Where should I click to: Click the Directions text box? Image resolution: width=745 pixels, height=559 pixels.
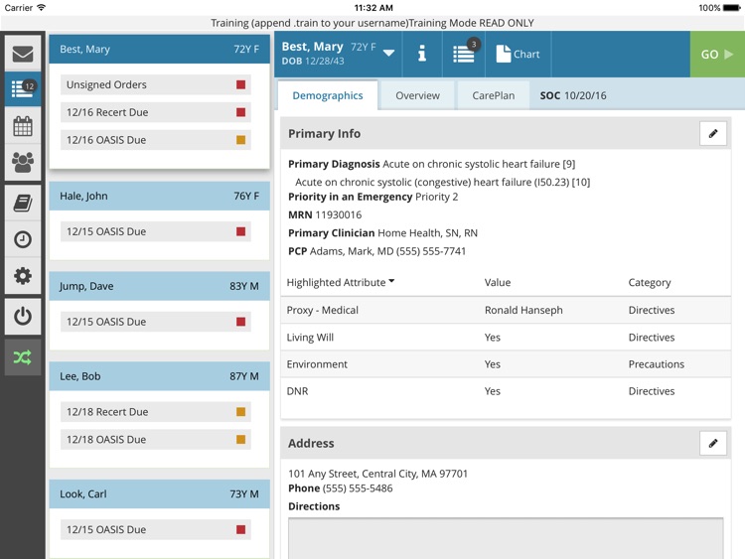[x=506, y=538]
